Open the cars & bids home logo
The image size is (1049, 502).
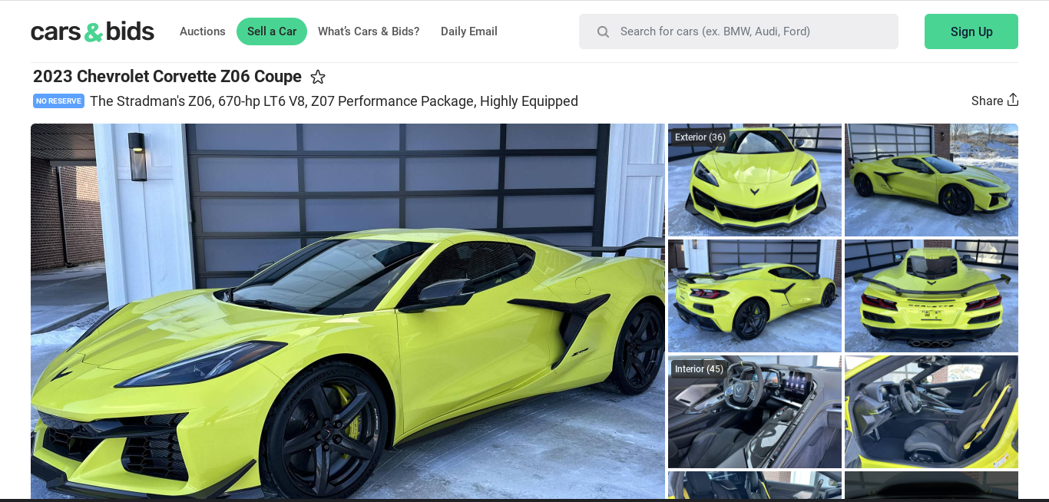[92, 31]
